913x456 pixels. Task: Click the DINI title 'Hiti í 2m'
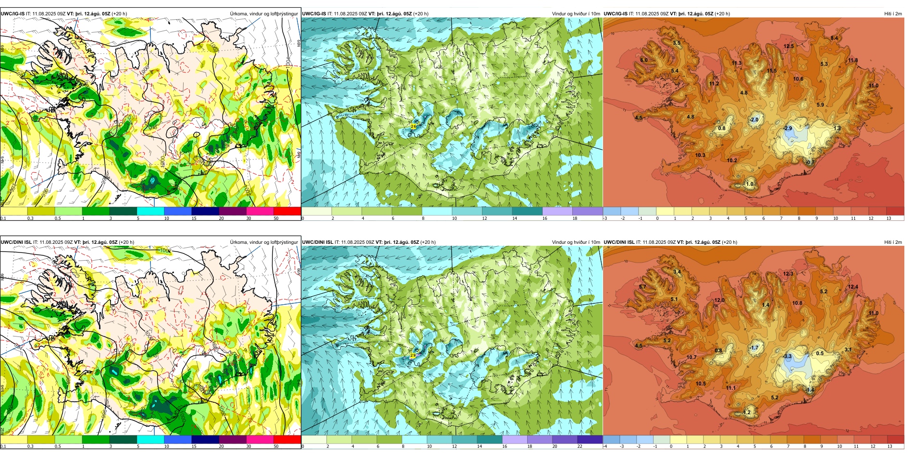coord(893,242)
